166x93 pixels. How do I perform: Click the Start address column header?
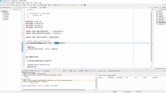[111, 78]
